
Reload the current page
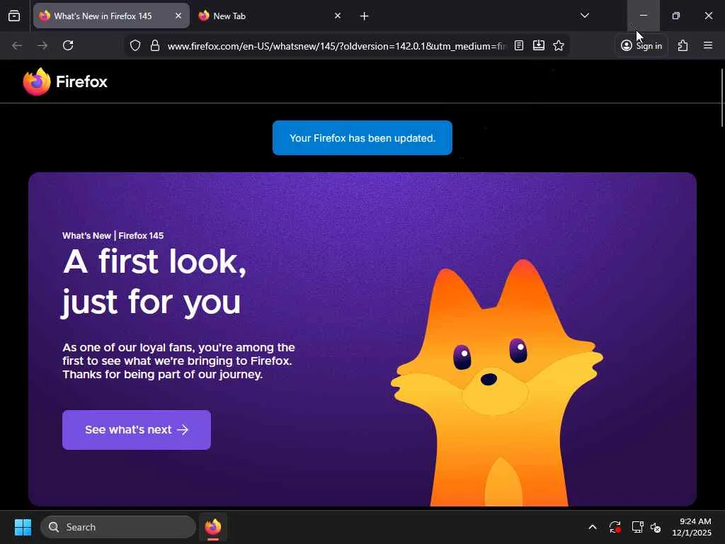pos(68,45)
